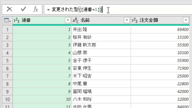Open the 注文金額 column filter dropdown

pos(186,20)
